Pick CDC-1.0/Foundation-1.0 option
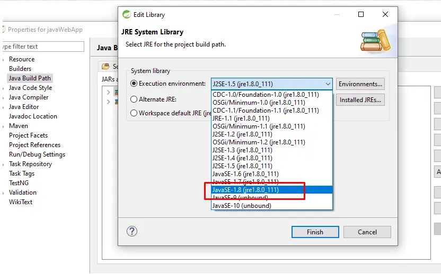 pos(272,95)
